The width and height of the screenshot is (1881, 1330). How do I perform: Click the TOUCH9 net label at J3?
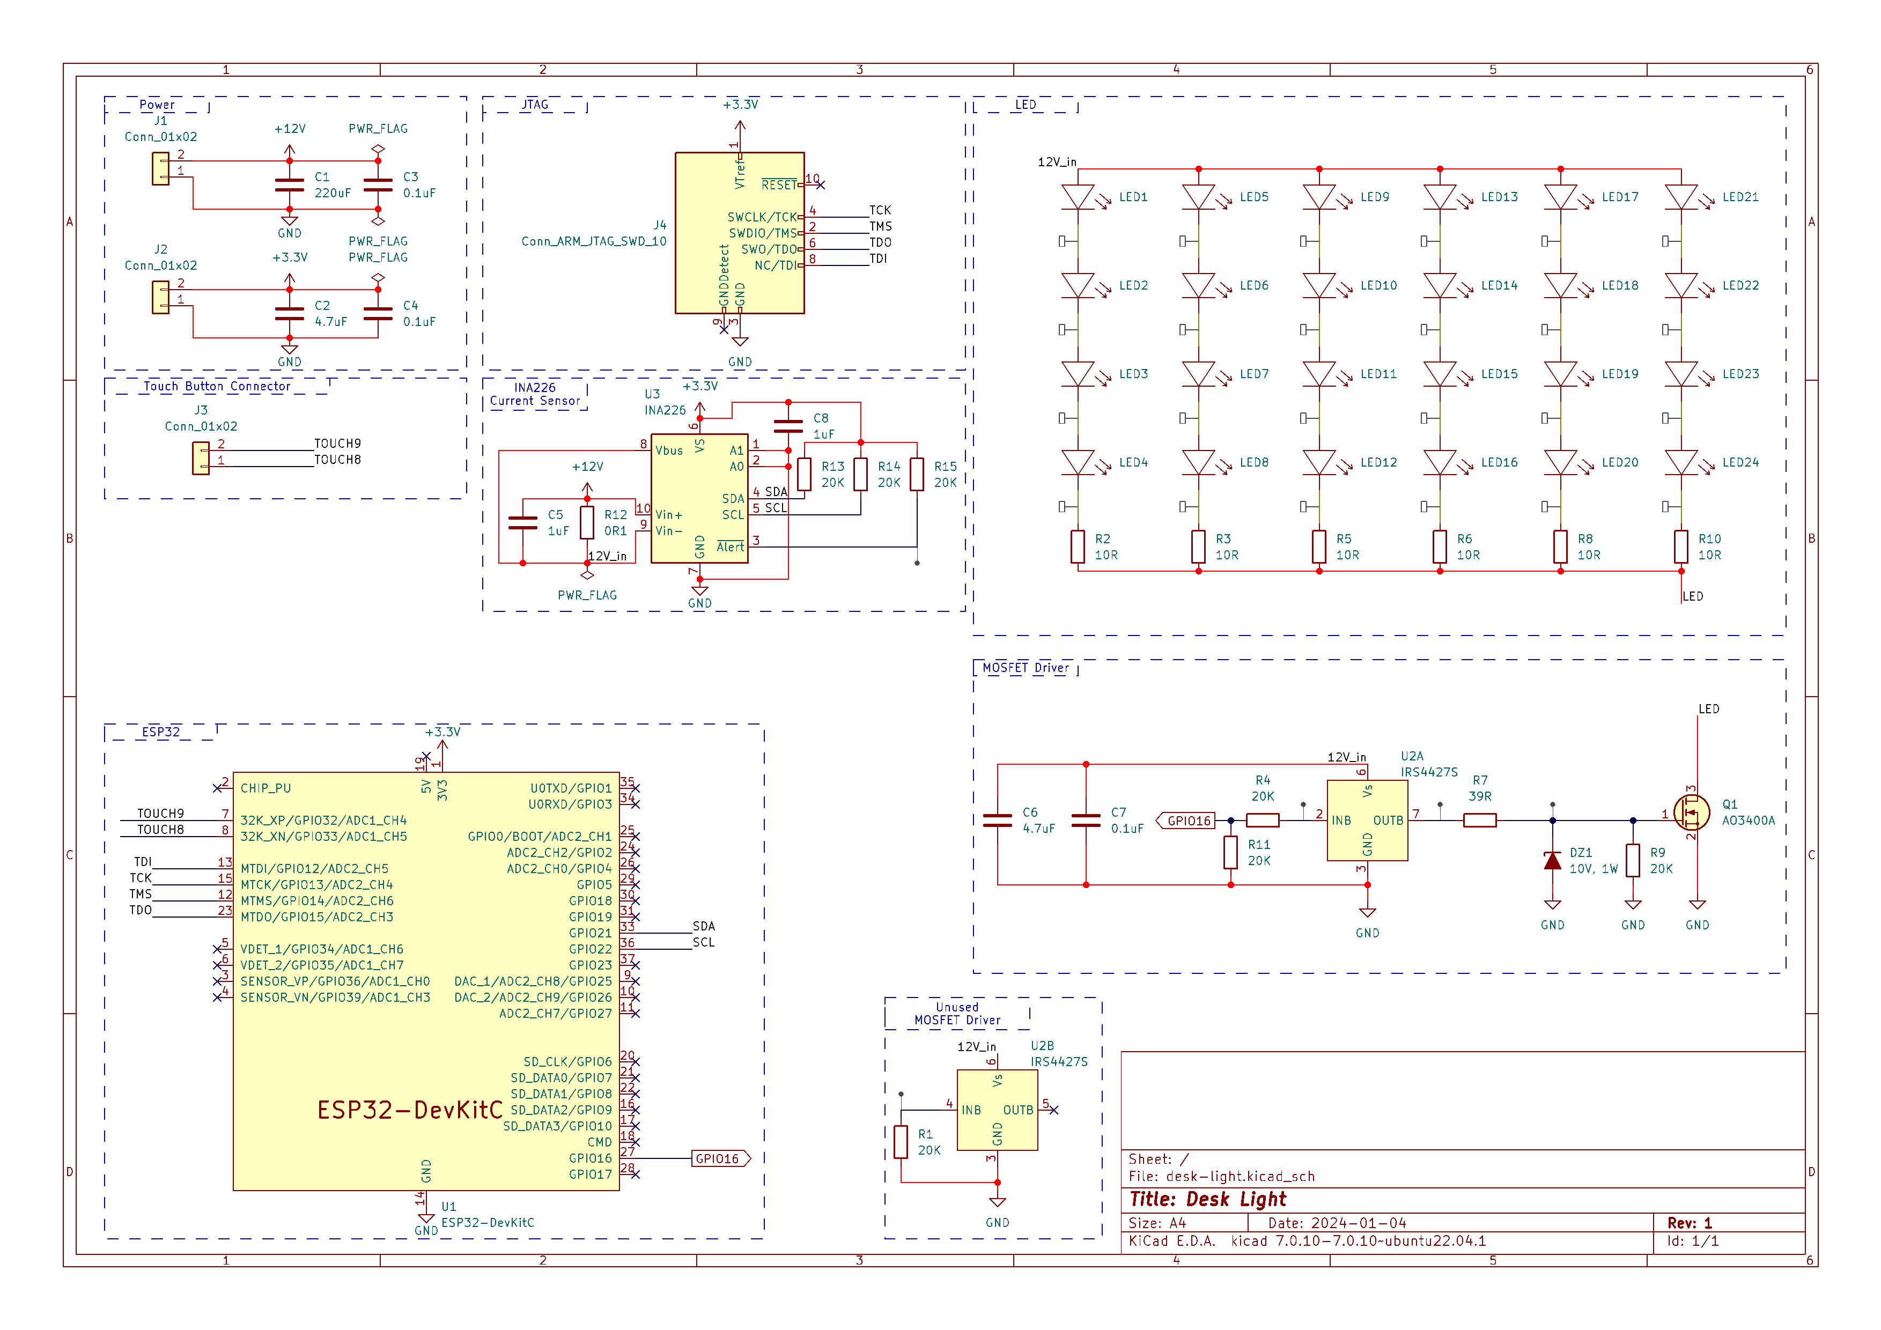coord(337,443)
